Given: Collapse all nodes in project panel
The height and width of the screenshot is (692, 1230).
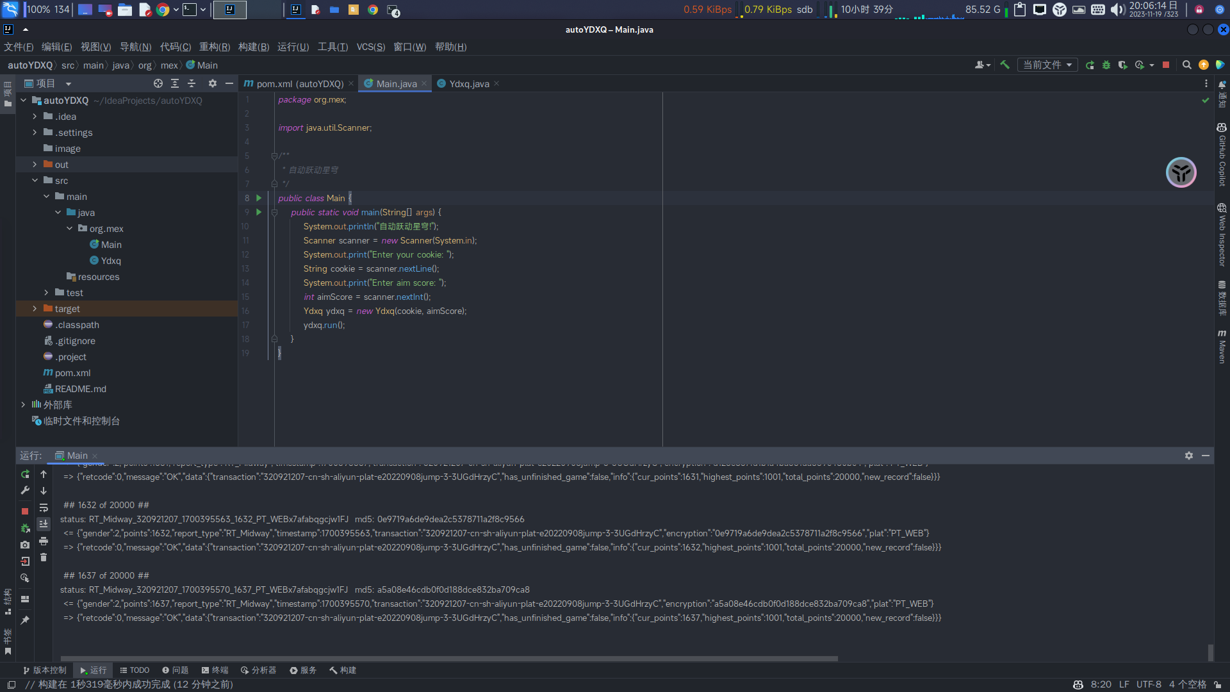Looking at the screenshot, I should coord(192,83).
